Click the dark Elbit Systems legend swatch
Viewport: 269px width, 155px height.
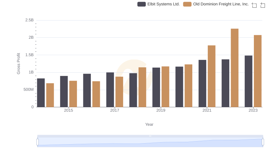coord(142,4)
